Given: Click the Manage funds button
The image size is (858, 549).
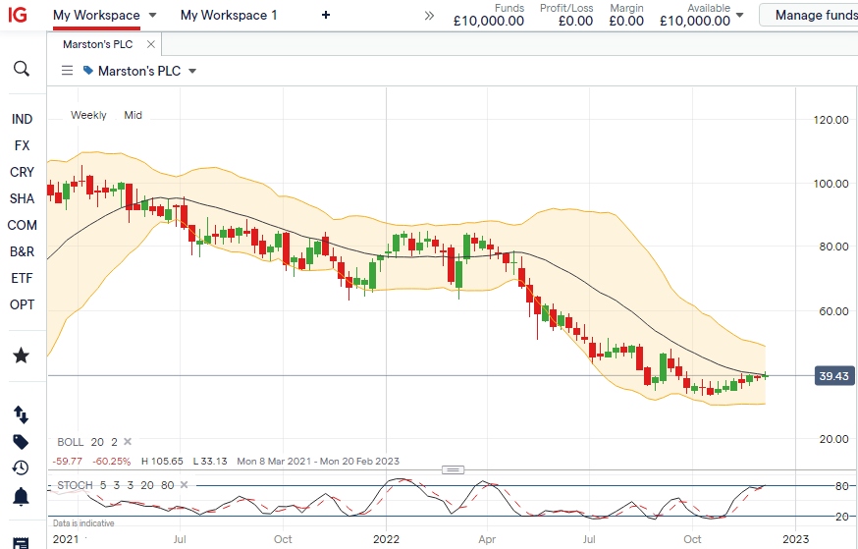Looking at the screenshot, I should pos(813,15).
